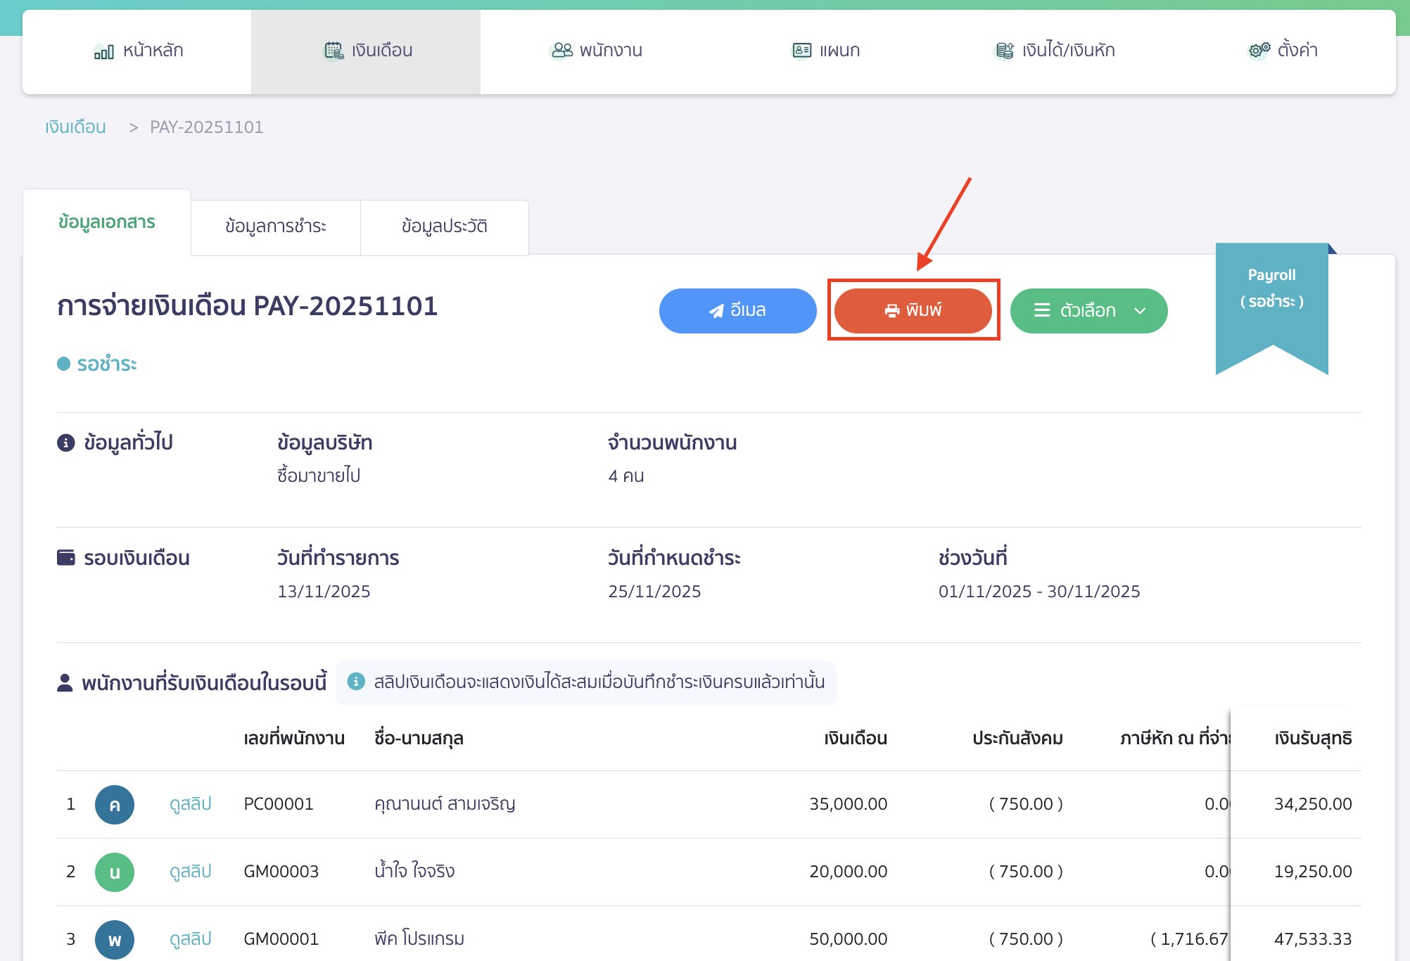Click the blue avatar for employee PC00001
The width and height of the screenshot is (1410, 961).
[x=115, y=804]
